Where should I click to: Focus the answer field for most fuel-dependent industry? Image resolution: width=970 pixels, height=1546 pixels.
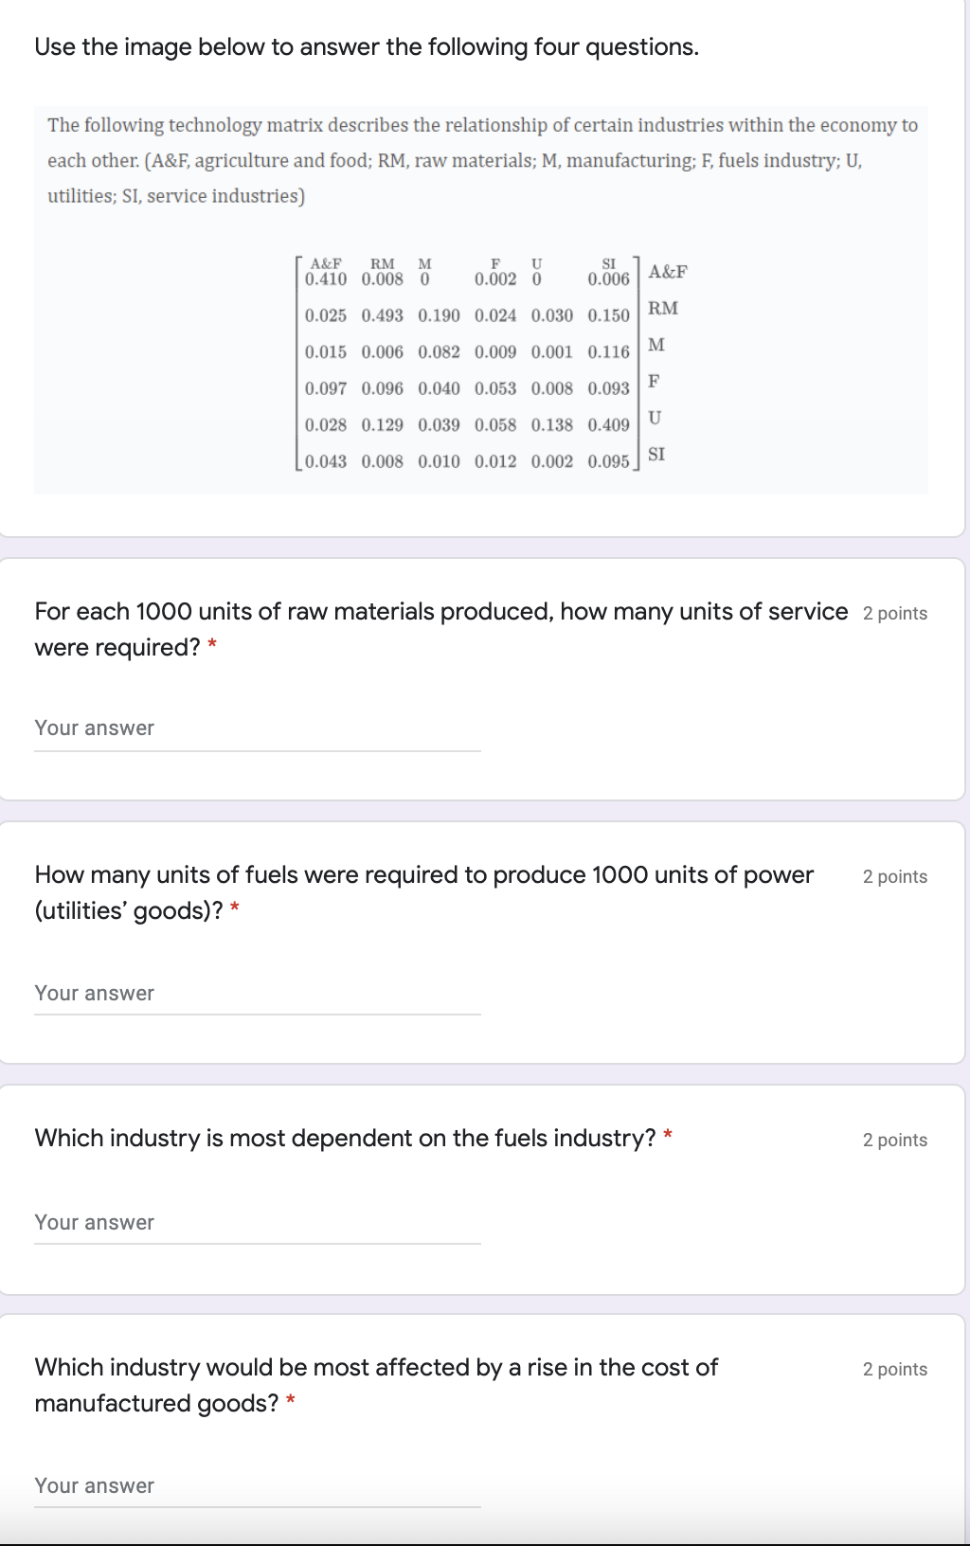pyautogui.click(x=258, y=1222)
